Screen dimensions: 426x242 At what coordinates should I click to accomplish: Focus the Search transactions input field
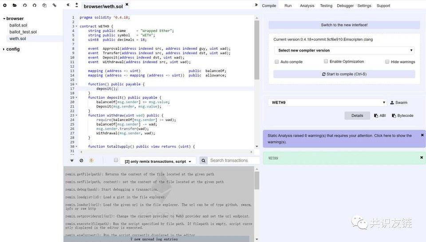tap(234, 160)
